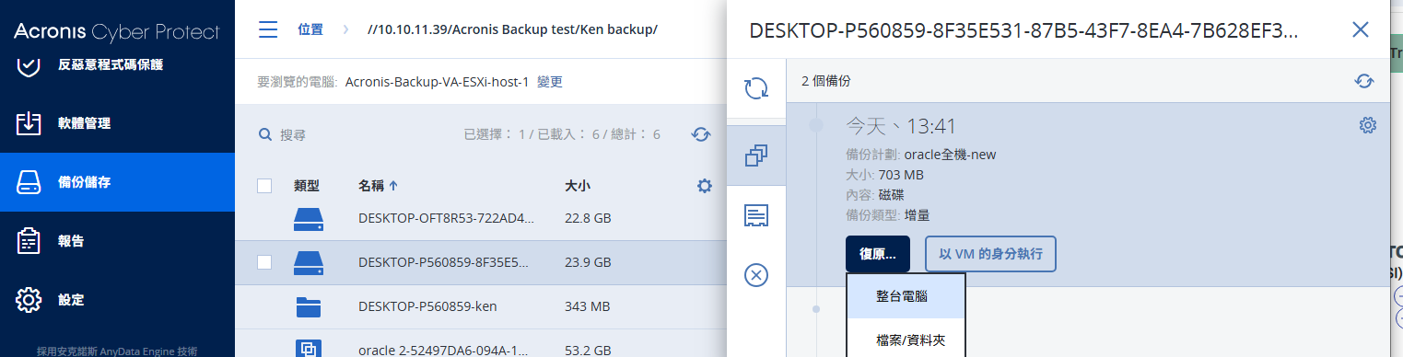
Task: Click the disk icon of DESKTOP-P560859-8F35E5 row
Action: click(x=309, y=263)
